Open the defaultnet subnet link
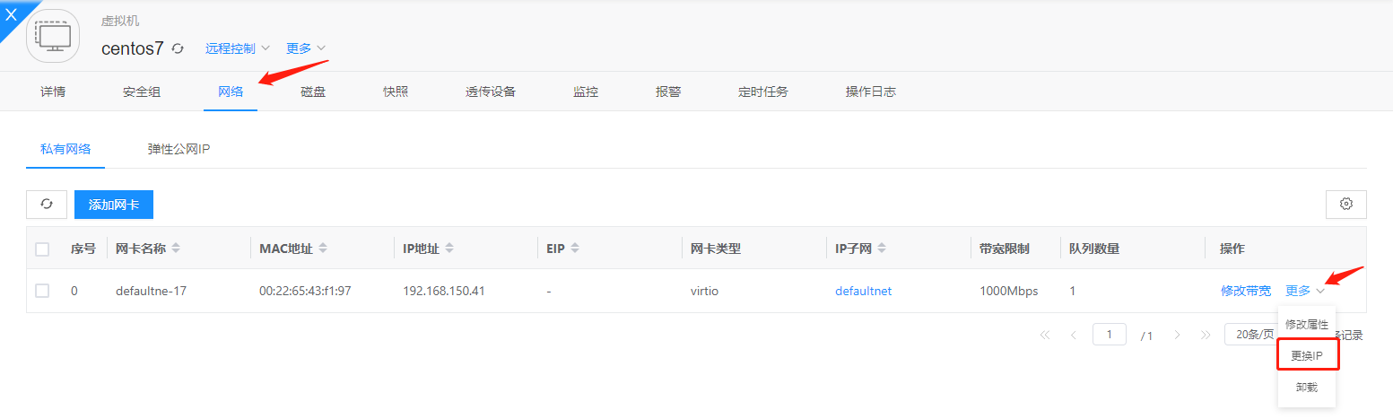 coord(863,291)
